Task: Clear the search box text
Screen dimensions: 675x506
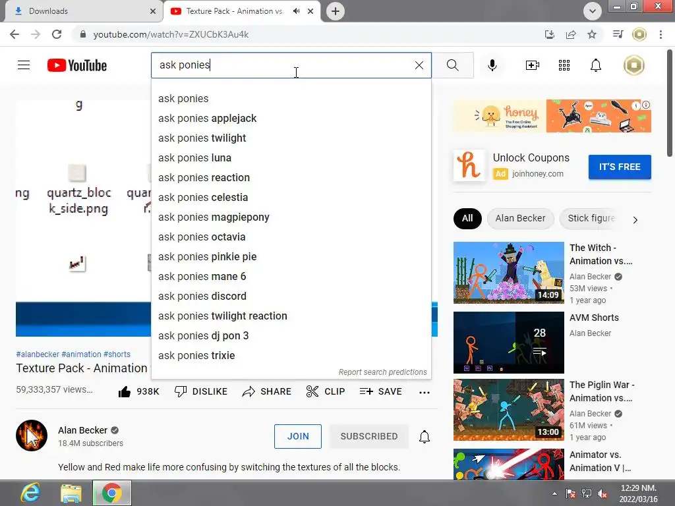Action: coord(419,65)
